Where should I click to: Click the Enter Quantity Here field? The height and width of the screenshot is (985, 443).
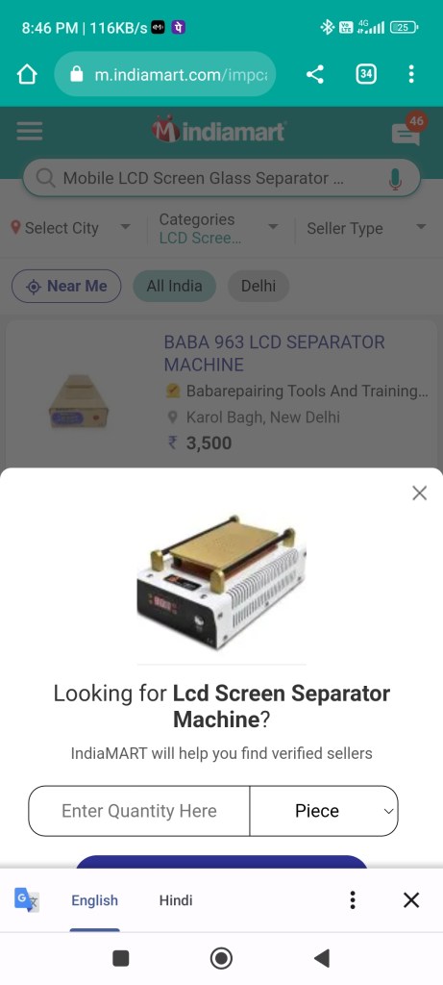(x=138, y=811)
